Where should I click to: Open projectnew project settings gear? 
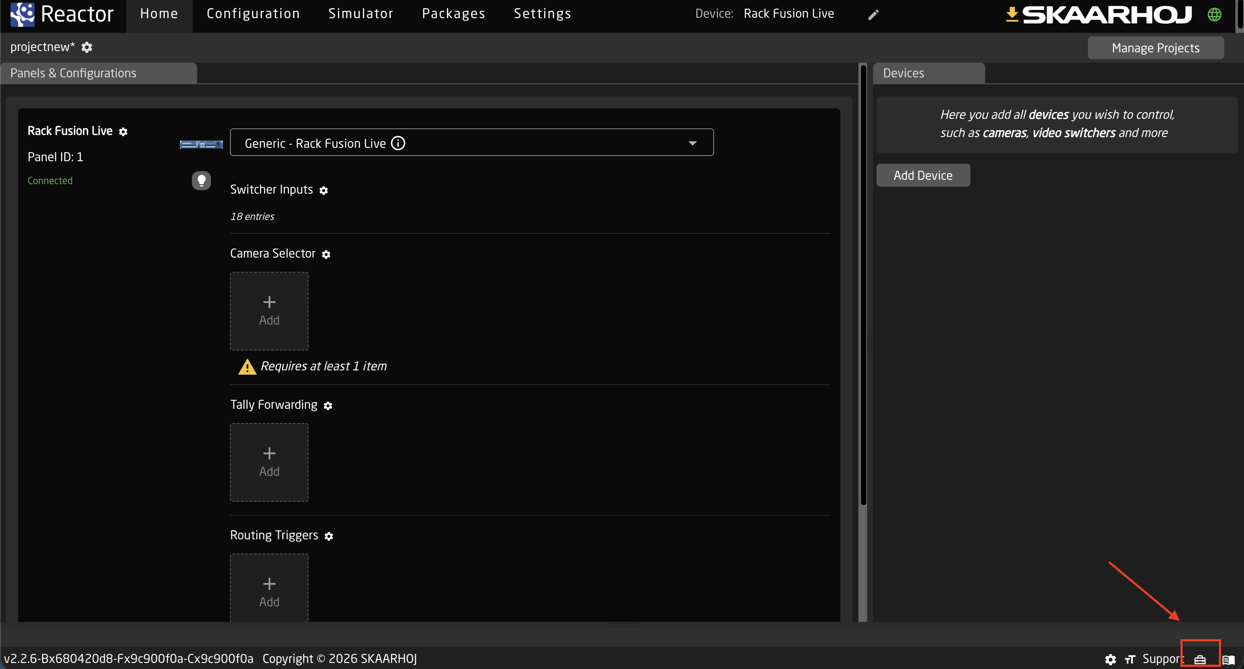pyautogui.click(x=87, y=47)
